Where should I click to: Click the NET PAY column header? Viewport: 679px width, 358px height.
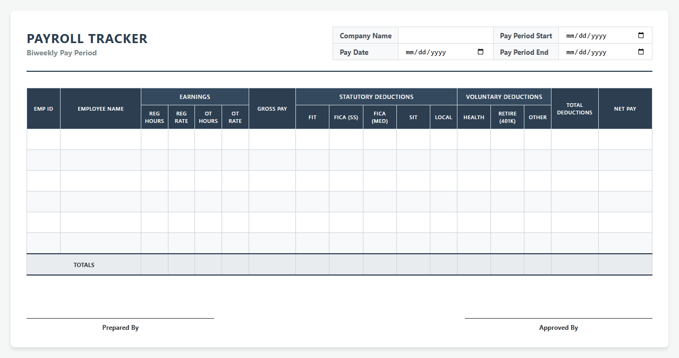[x=625, y=109]
